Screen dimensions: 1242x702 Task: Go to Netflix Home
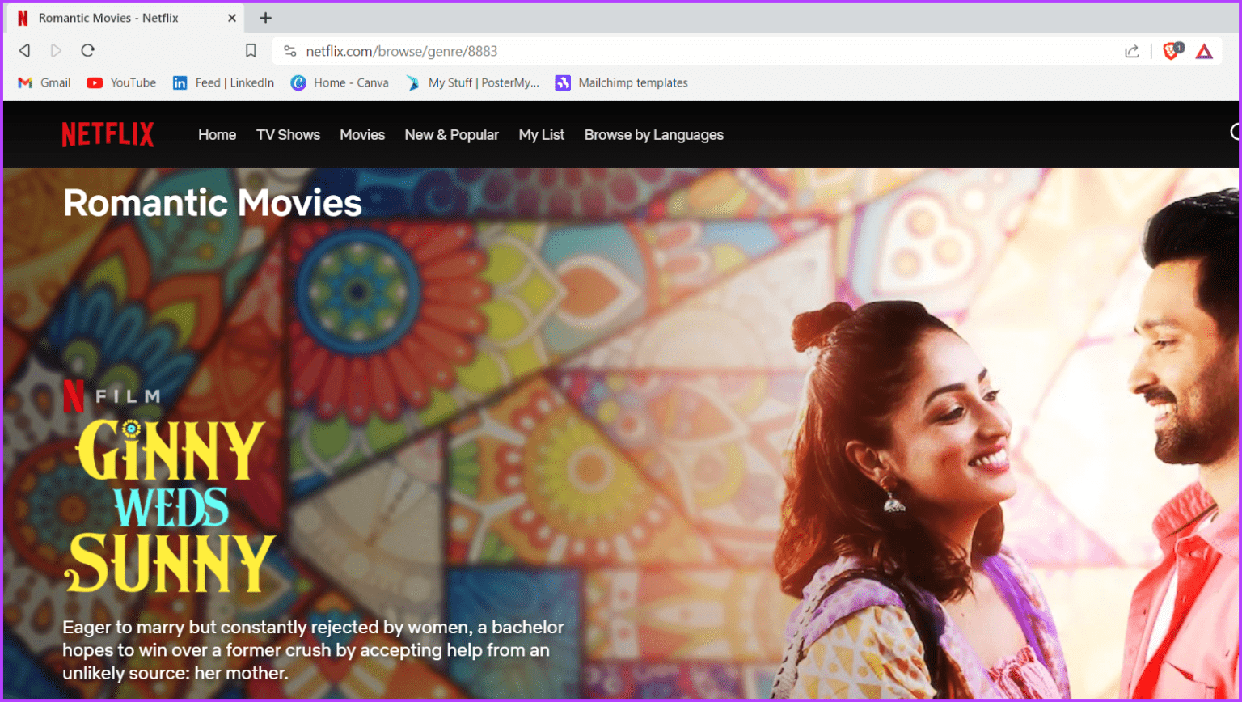217,135
